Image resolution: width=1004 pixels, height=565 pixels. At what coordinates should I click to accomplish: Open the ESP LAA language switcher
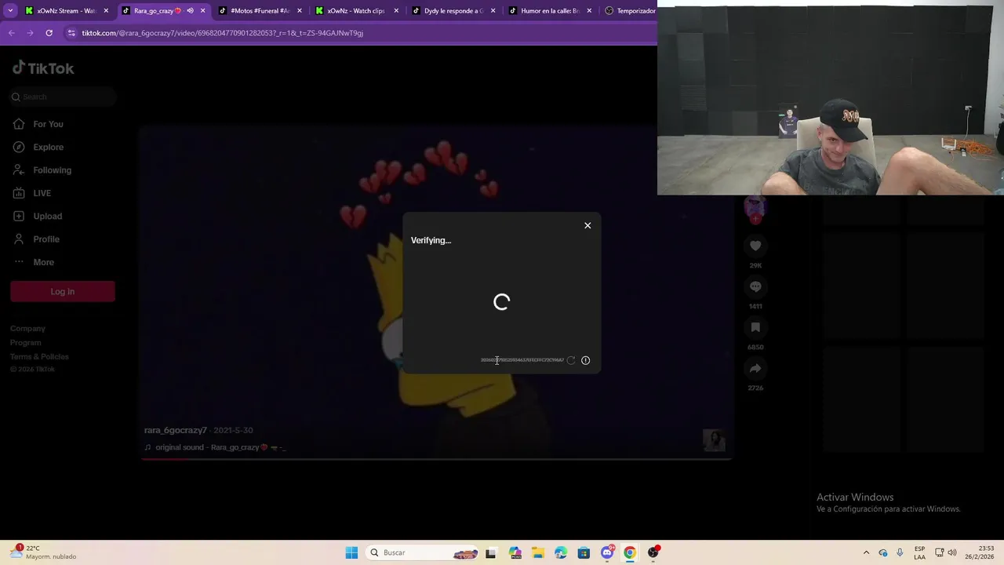[x=919, y=552]
